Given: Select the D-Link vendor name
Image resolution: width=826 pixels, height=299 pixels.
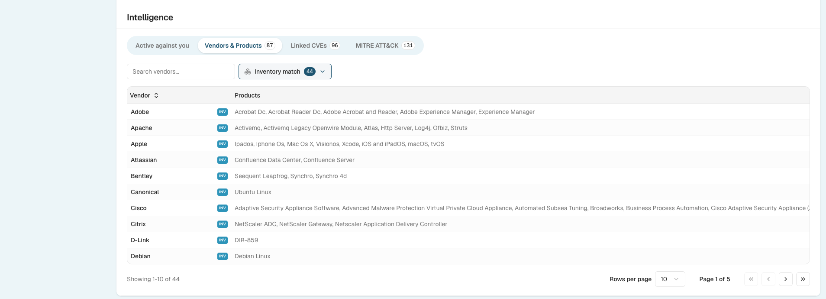Looking at the screenshot, I should (x=140, y=240).
